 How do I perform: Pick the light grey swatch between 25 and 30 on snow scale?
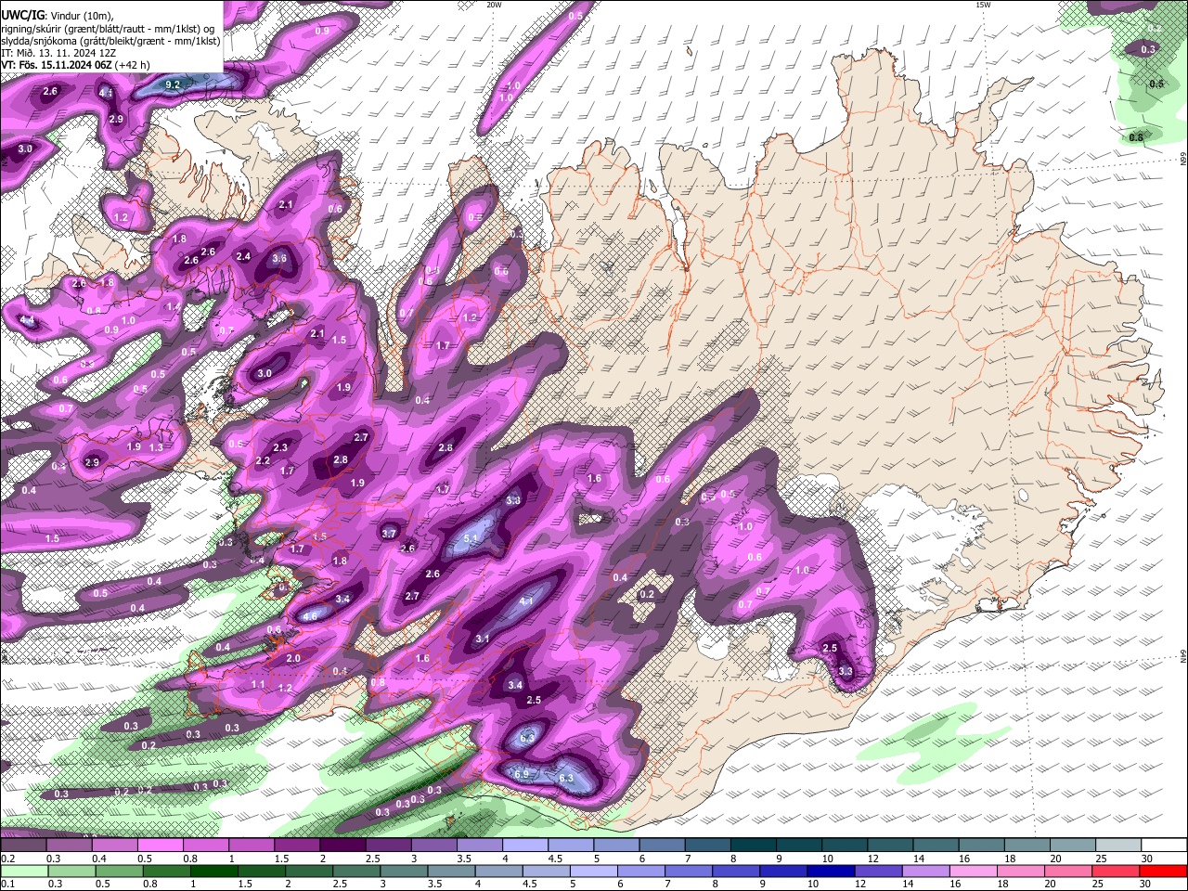pos(1118,846)
